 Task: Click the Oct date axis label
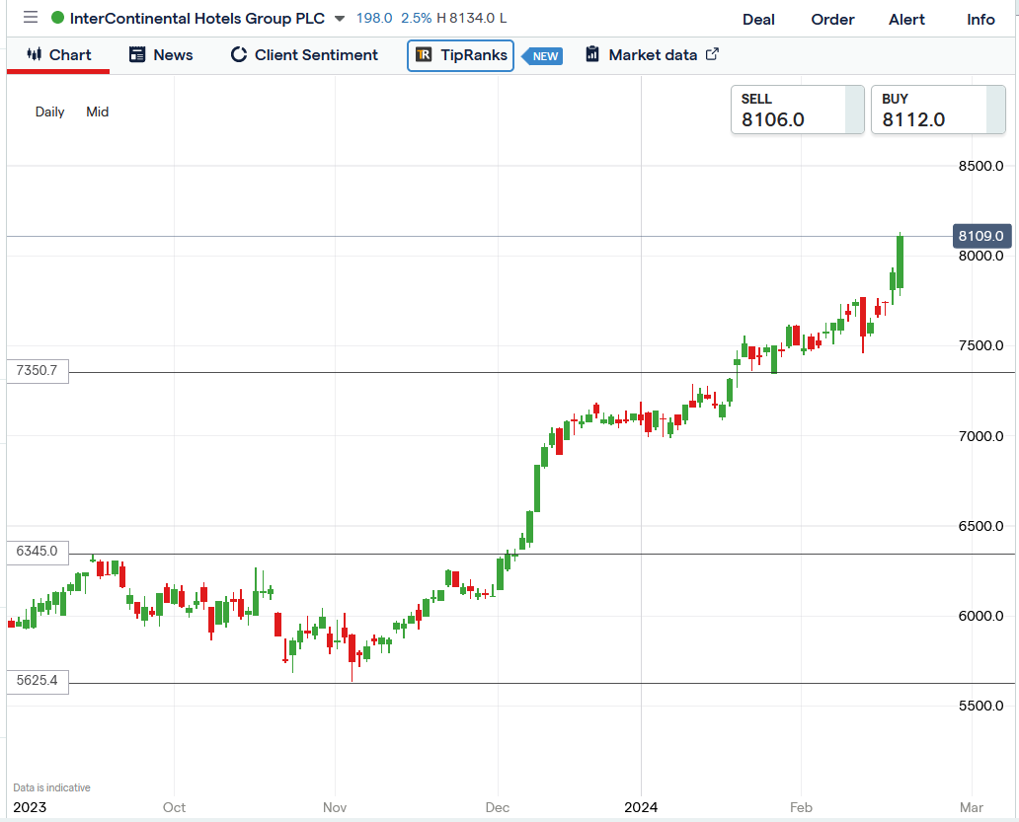(x=174, y=807)
